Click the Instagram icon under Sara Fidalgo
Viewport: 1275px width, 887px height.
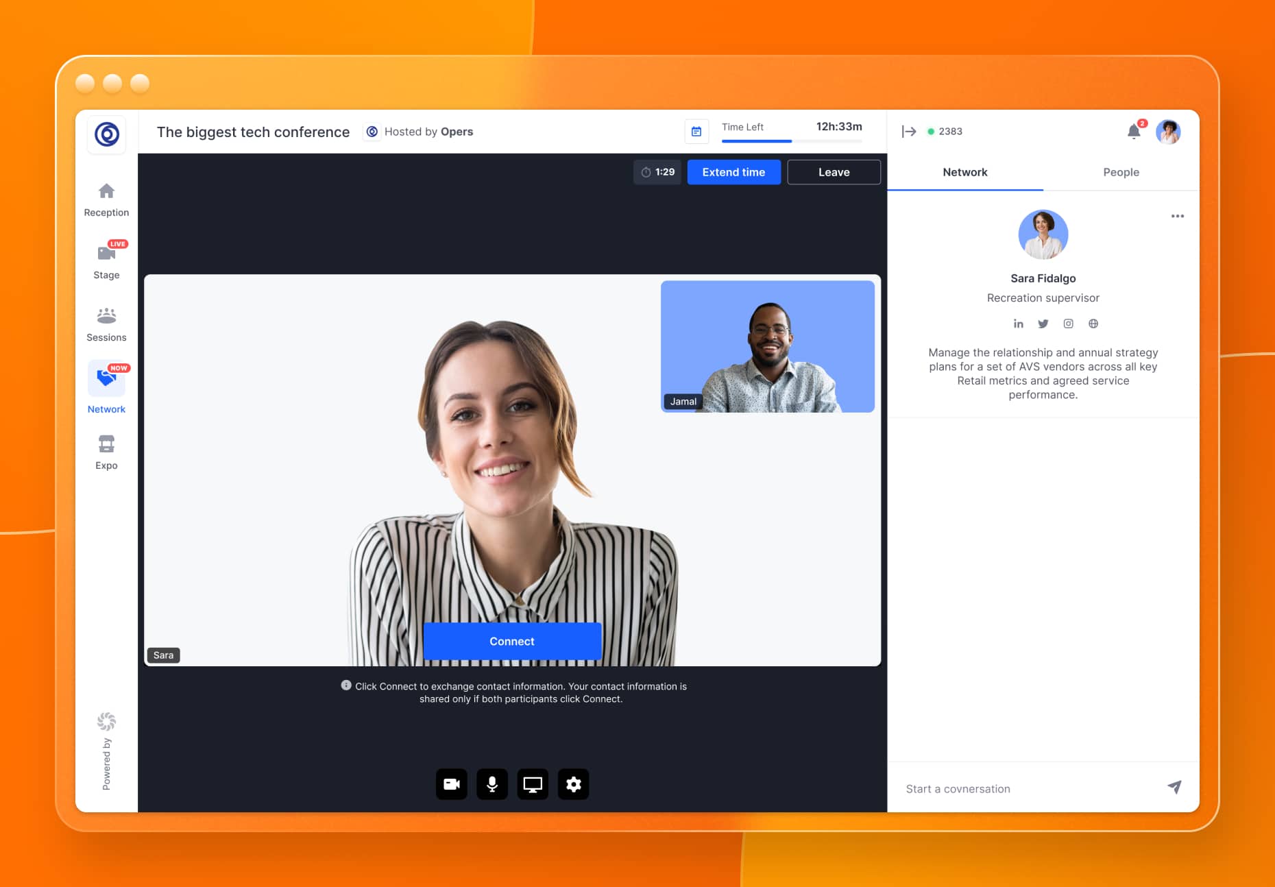click(1068, 324)
